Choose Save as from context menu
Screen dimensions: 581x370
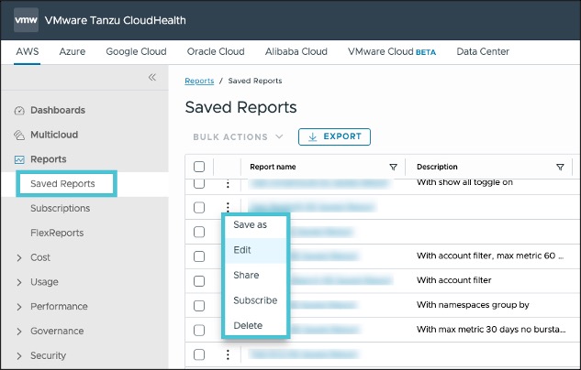(256, 225)
